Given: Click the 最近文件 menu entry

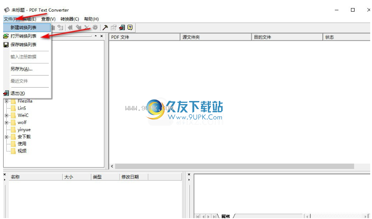Looking at the screenshot, I should pos(27,81).
